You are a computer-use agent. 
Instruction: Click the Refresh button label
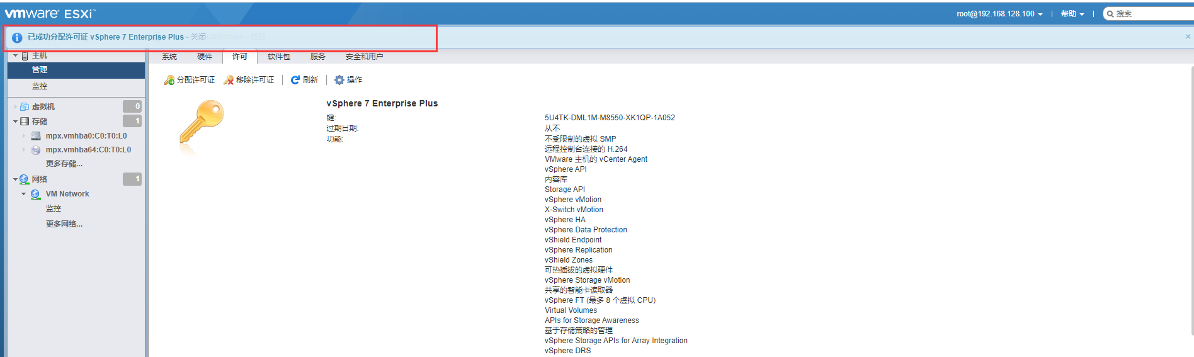click(310, 80)
